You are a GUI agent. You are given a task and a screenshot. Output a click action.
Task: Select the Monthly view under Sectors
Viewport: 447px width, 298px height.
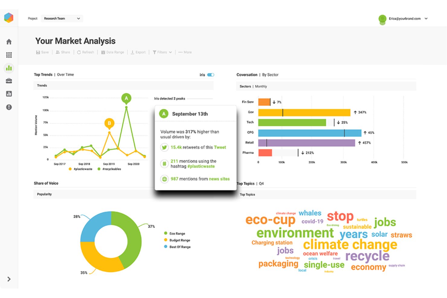coord(261,86)
